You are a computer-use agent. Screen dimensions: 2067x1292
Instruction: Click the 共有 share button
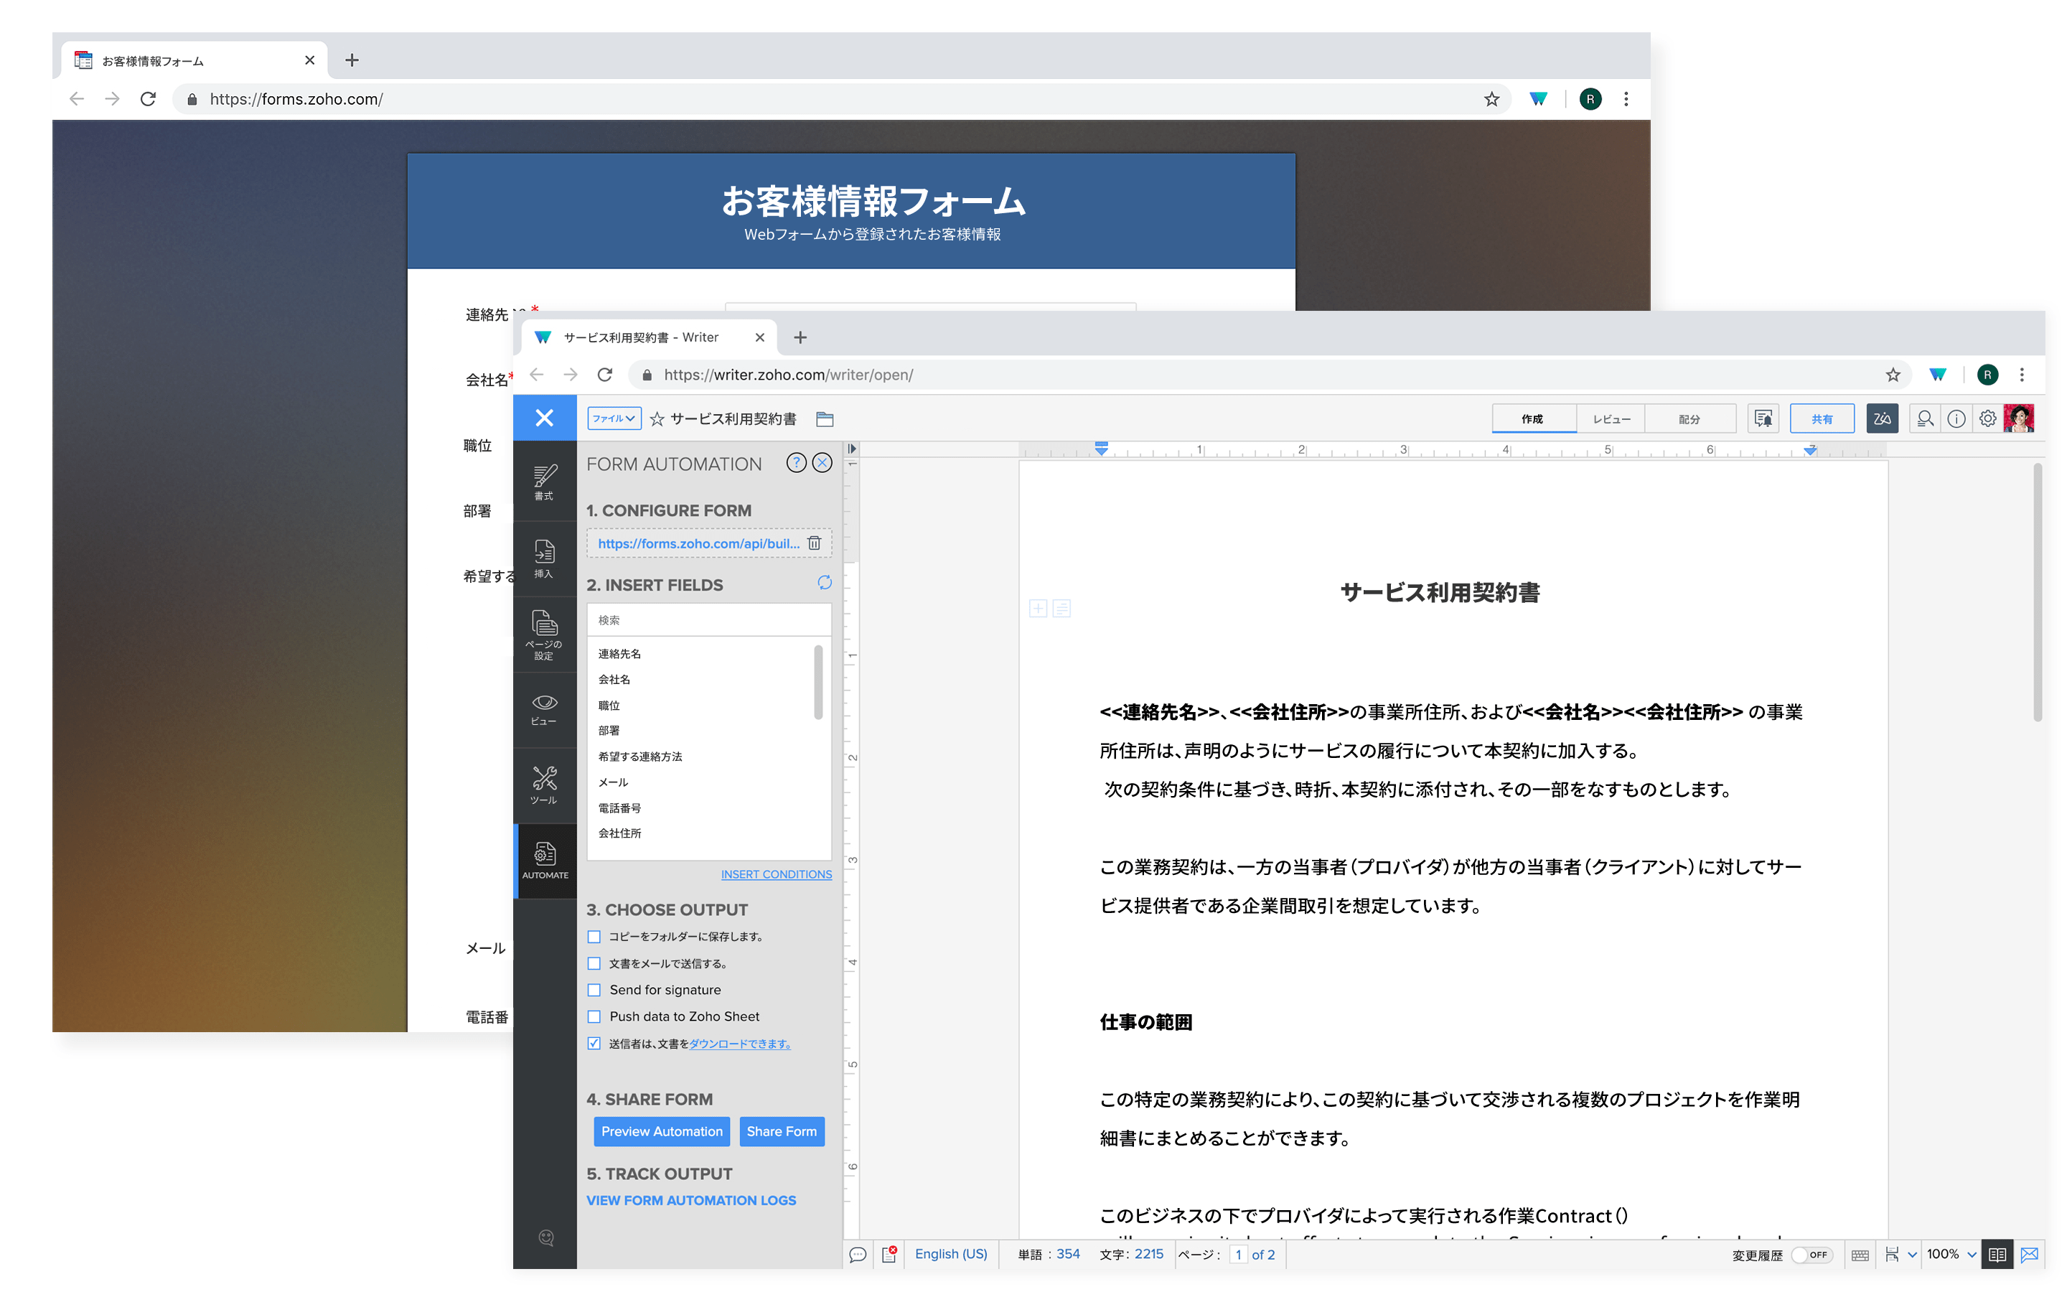click(1821, 418)
